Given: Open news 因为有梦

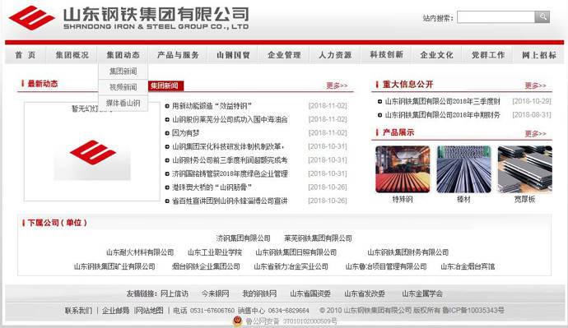Looking at the screenshot, I should 185,133.
